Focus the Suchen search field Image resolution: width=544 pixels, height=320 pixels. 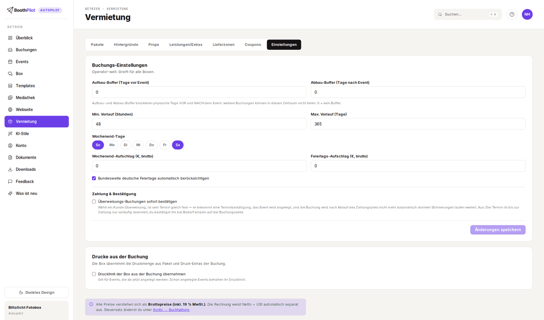468,15
